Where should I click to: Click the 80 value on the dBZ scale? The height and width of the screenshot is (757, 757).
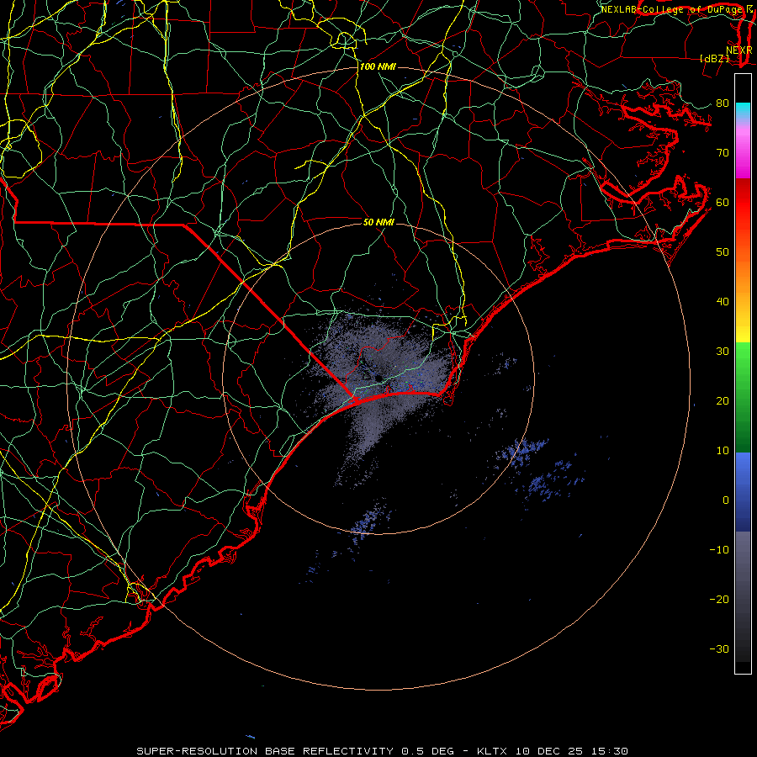[x=723, y=103]
